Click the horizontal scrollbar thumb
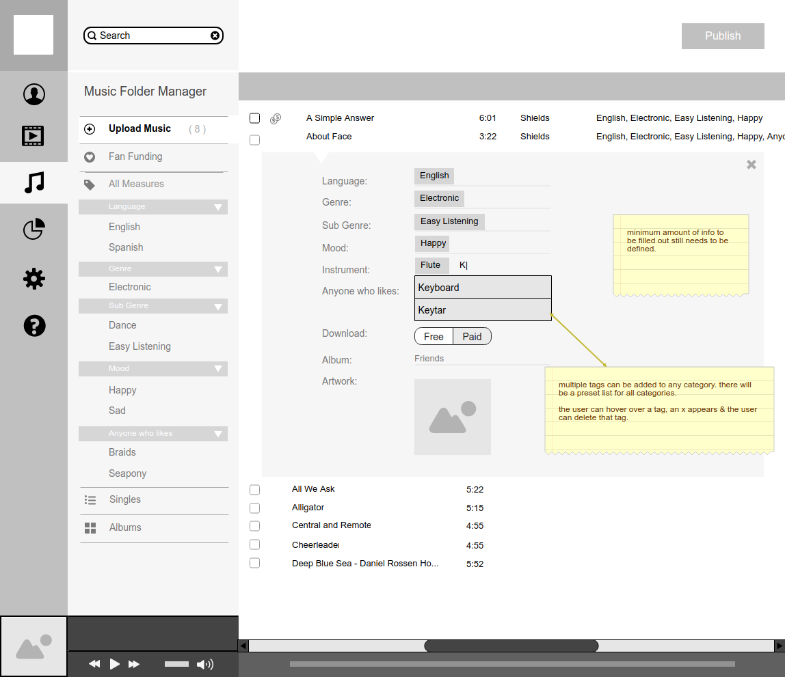785x677 pixels. tap(511, 646)
